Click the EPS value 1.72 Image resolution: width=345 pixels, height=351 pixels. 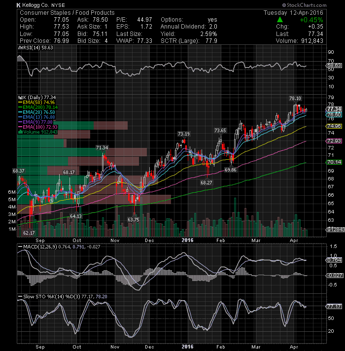pyautogui.click(x=146, y=27)
